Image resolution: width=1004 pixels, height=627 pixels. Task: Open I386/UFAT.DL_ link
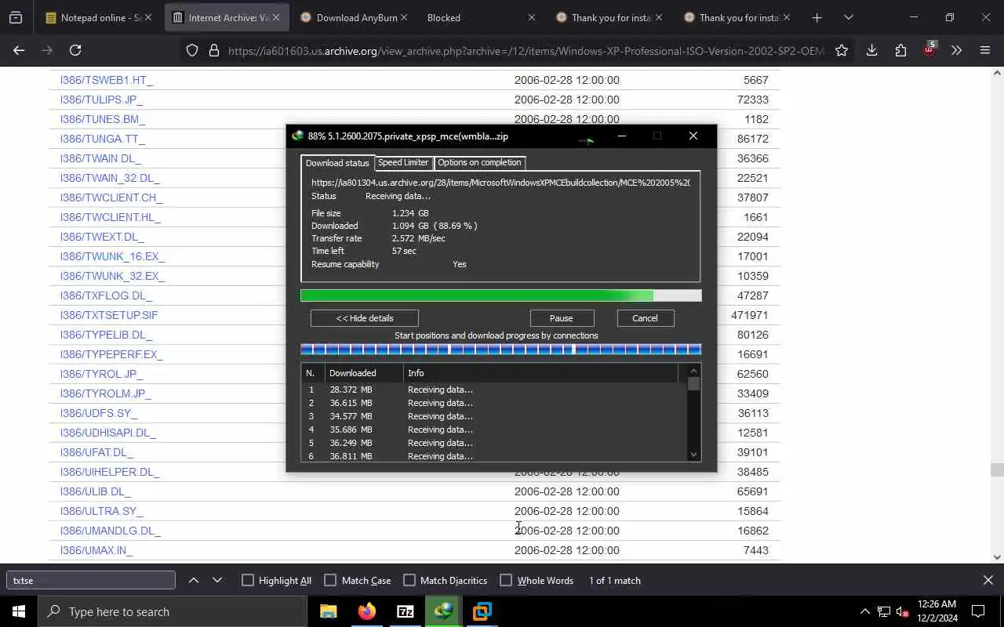[x=96, y=452]
